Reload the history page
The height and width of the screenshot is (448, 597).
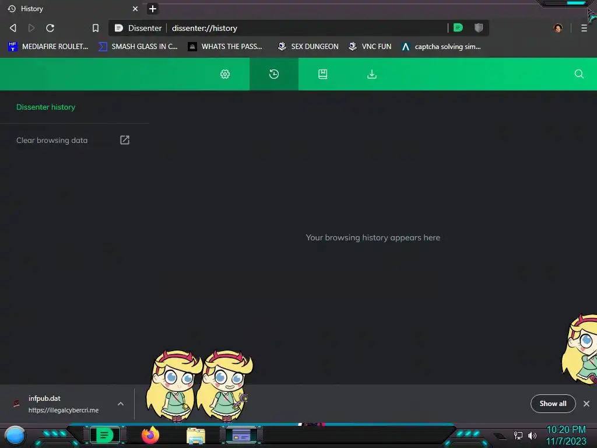coord(50,28)
